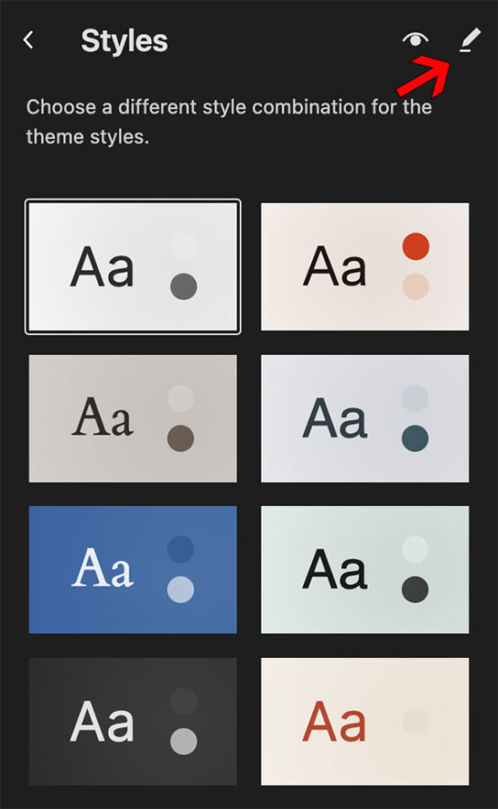Click the light gray dot in dark style

pyautogui.click(x=183, y=742)
